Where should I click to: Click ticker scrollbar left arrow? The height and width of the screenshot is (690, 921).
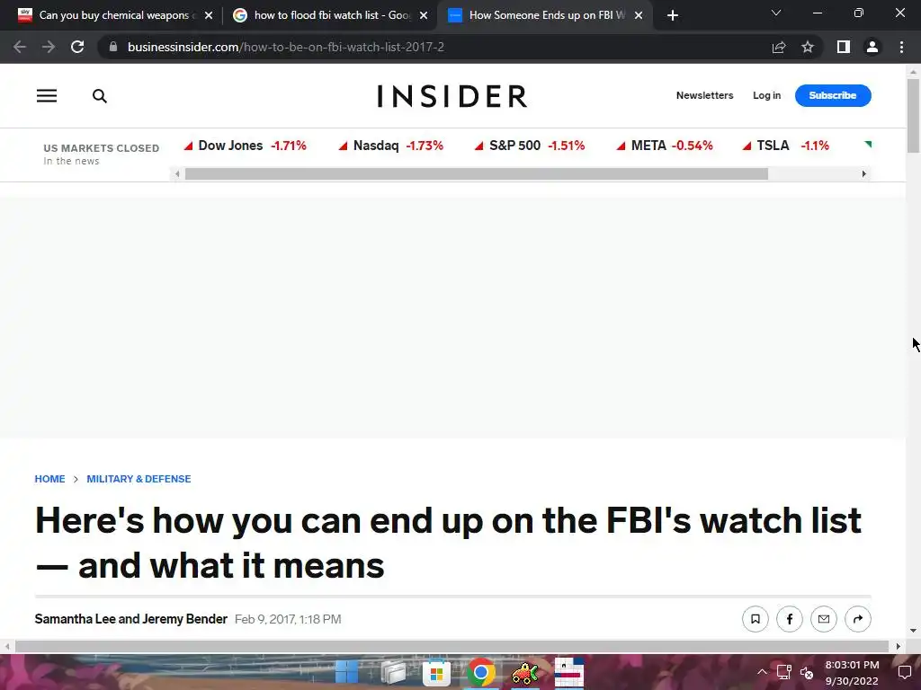[x=177, y=174]
